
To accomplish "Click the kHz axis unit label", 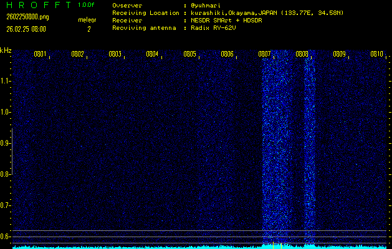I will 6,50.
